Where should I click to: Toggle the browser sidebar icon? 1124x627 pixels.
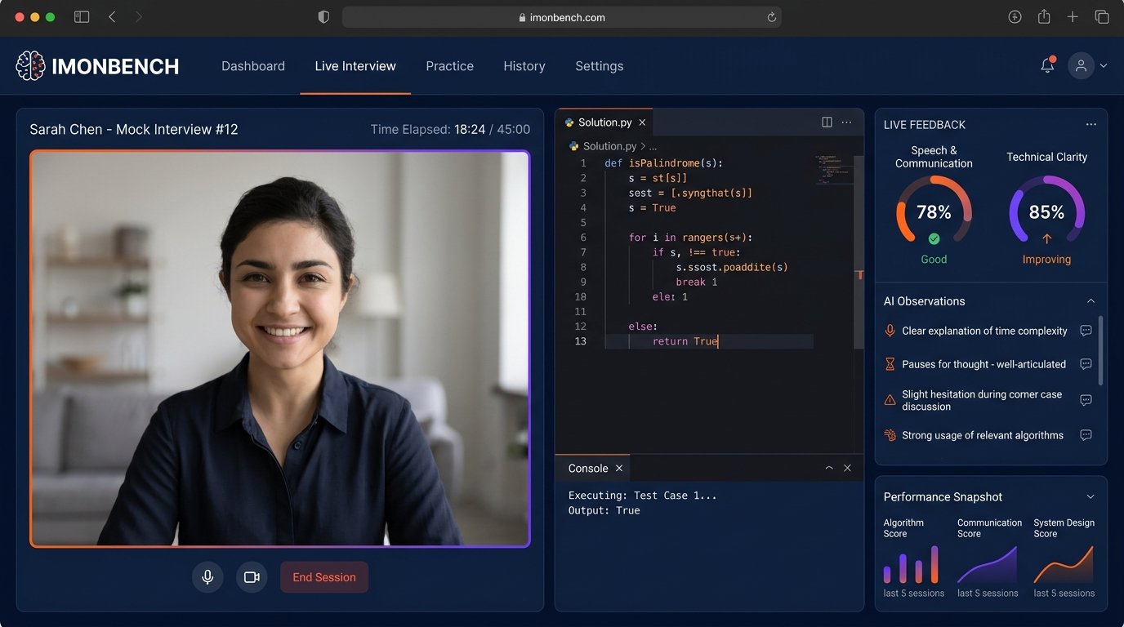(x=82, y=17)
